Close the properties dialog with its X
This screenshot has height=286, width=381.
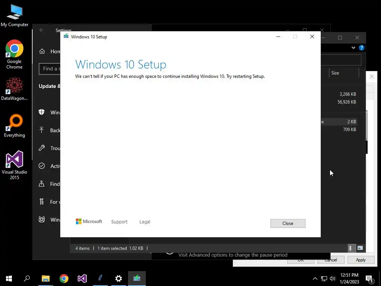click(372, 76)
